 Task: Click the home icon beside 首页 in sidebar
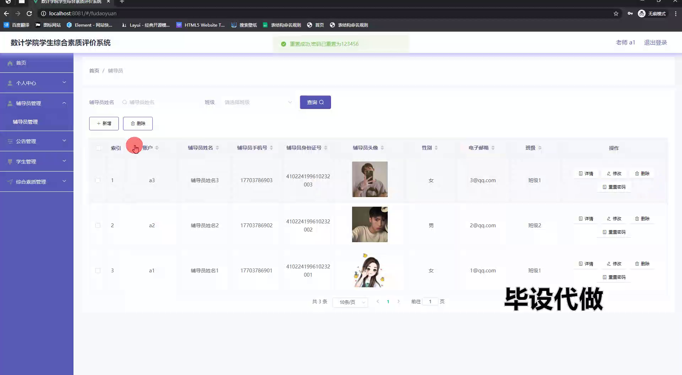(x=10, y=63)
